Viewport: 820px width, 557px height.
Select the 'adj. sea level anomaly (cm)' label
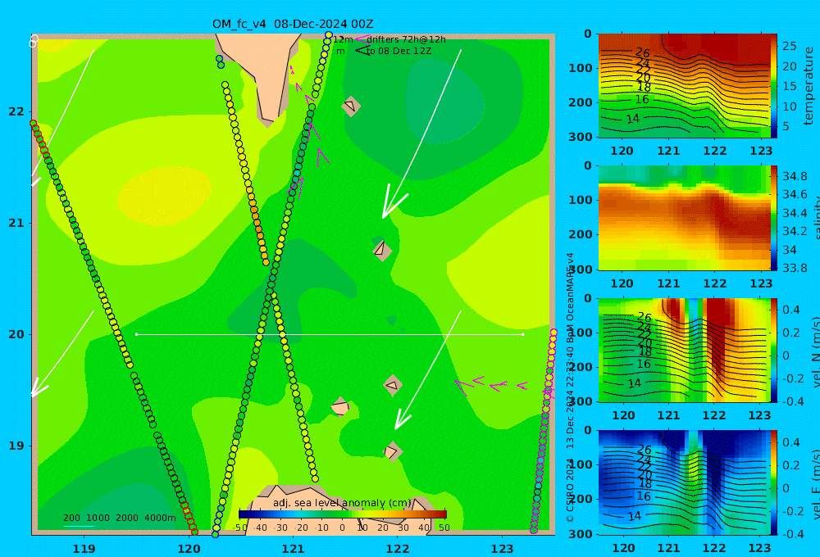tap(342, 503)
